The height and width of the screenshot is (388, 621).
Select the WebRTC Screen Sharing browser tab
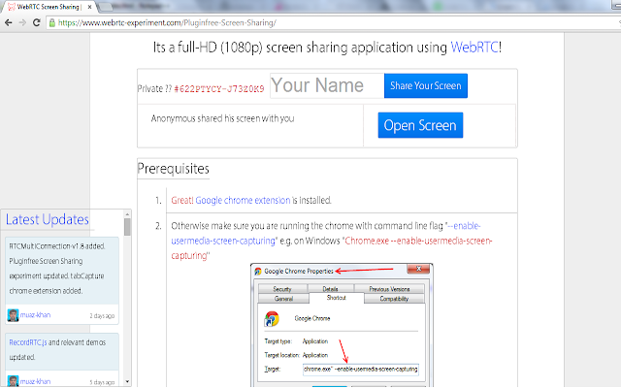[48, 7]
